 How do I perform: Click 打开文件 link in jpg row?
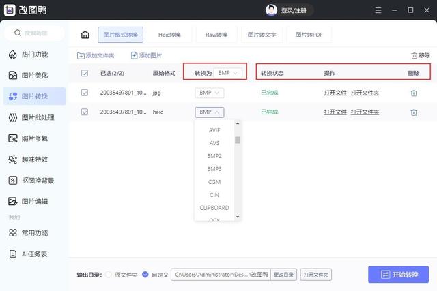(335, 93)
